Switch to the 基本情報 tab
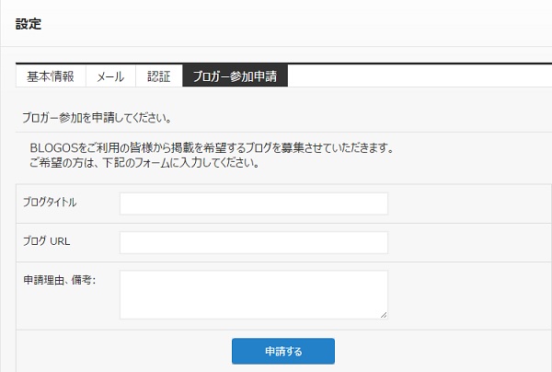Viewport: 552px width, 372px height. pos(51,76)
